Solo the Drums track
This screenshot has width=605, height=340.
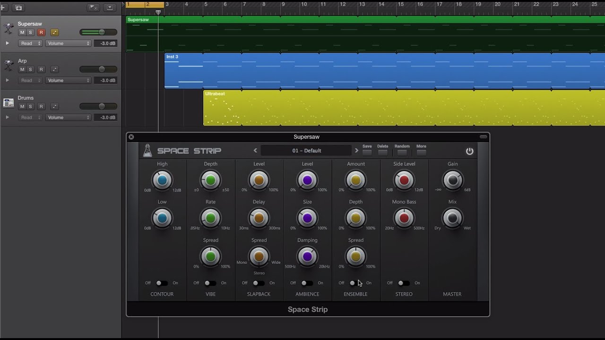tap(30, 107)
